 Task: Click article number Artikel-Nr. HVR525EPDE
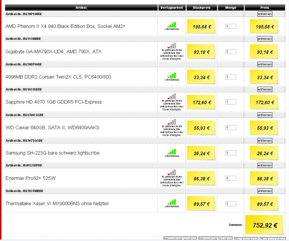pyautogui.click(x=24, y=165)
